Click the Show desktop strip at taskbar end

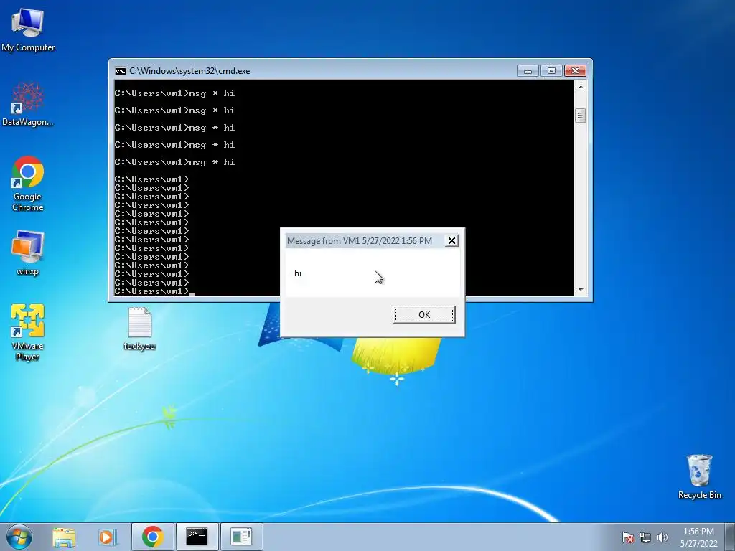pyautogui.click(x=730, y=537)
